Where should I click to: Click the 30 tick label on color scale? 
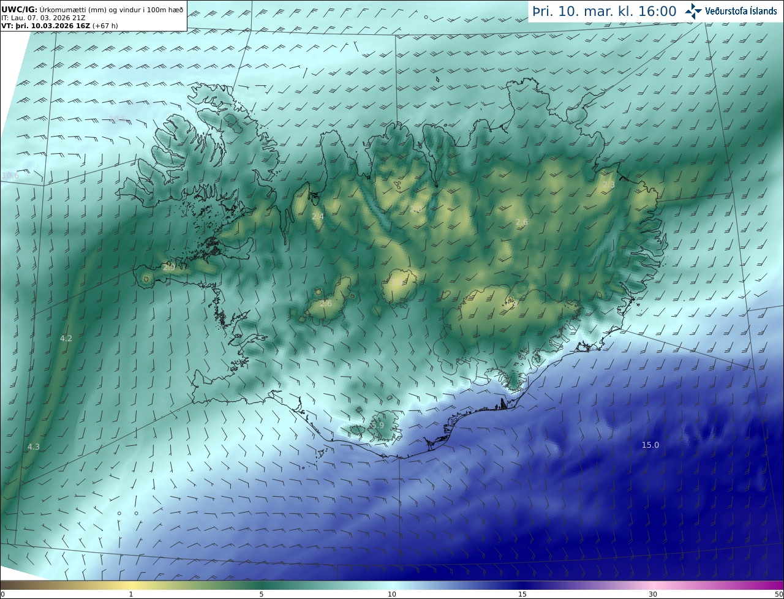pyautogui.click(x=653, y=595)
